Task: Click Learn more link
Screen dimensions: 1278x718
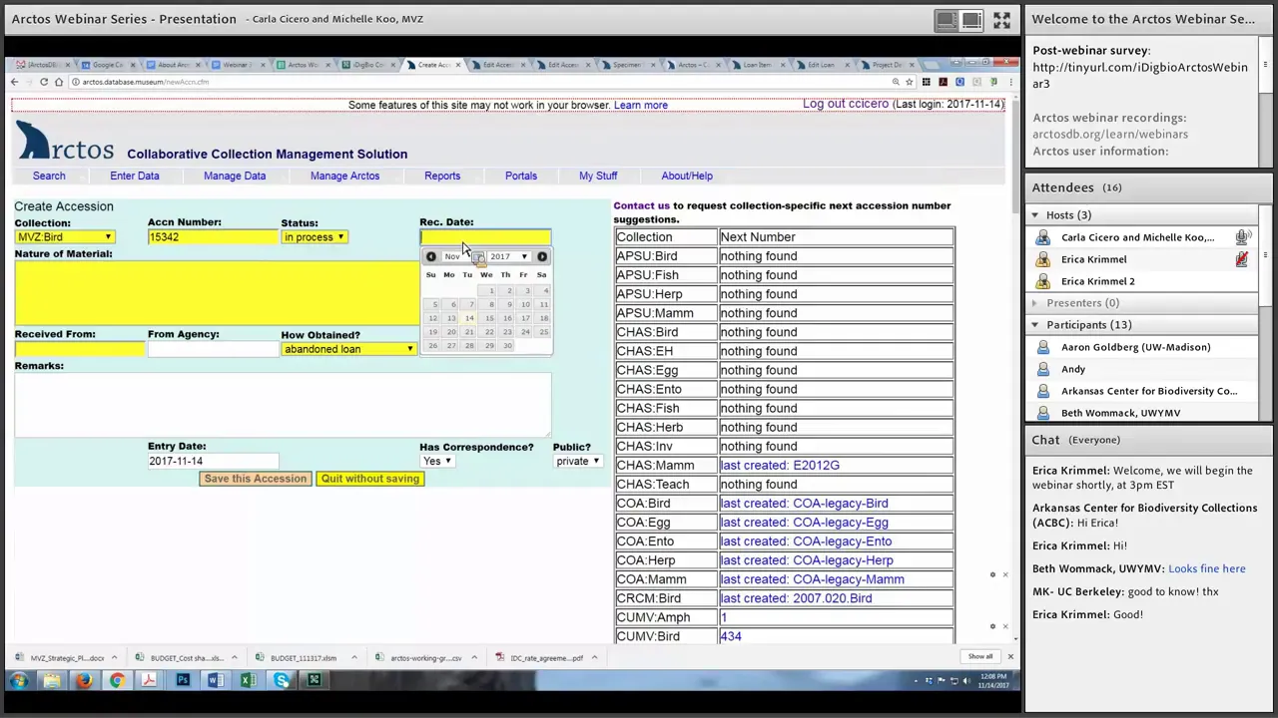Action: tap(641, 105)
